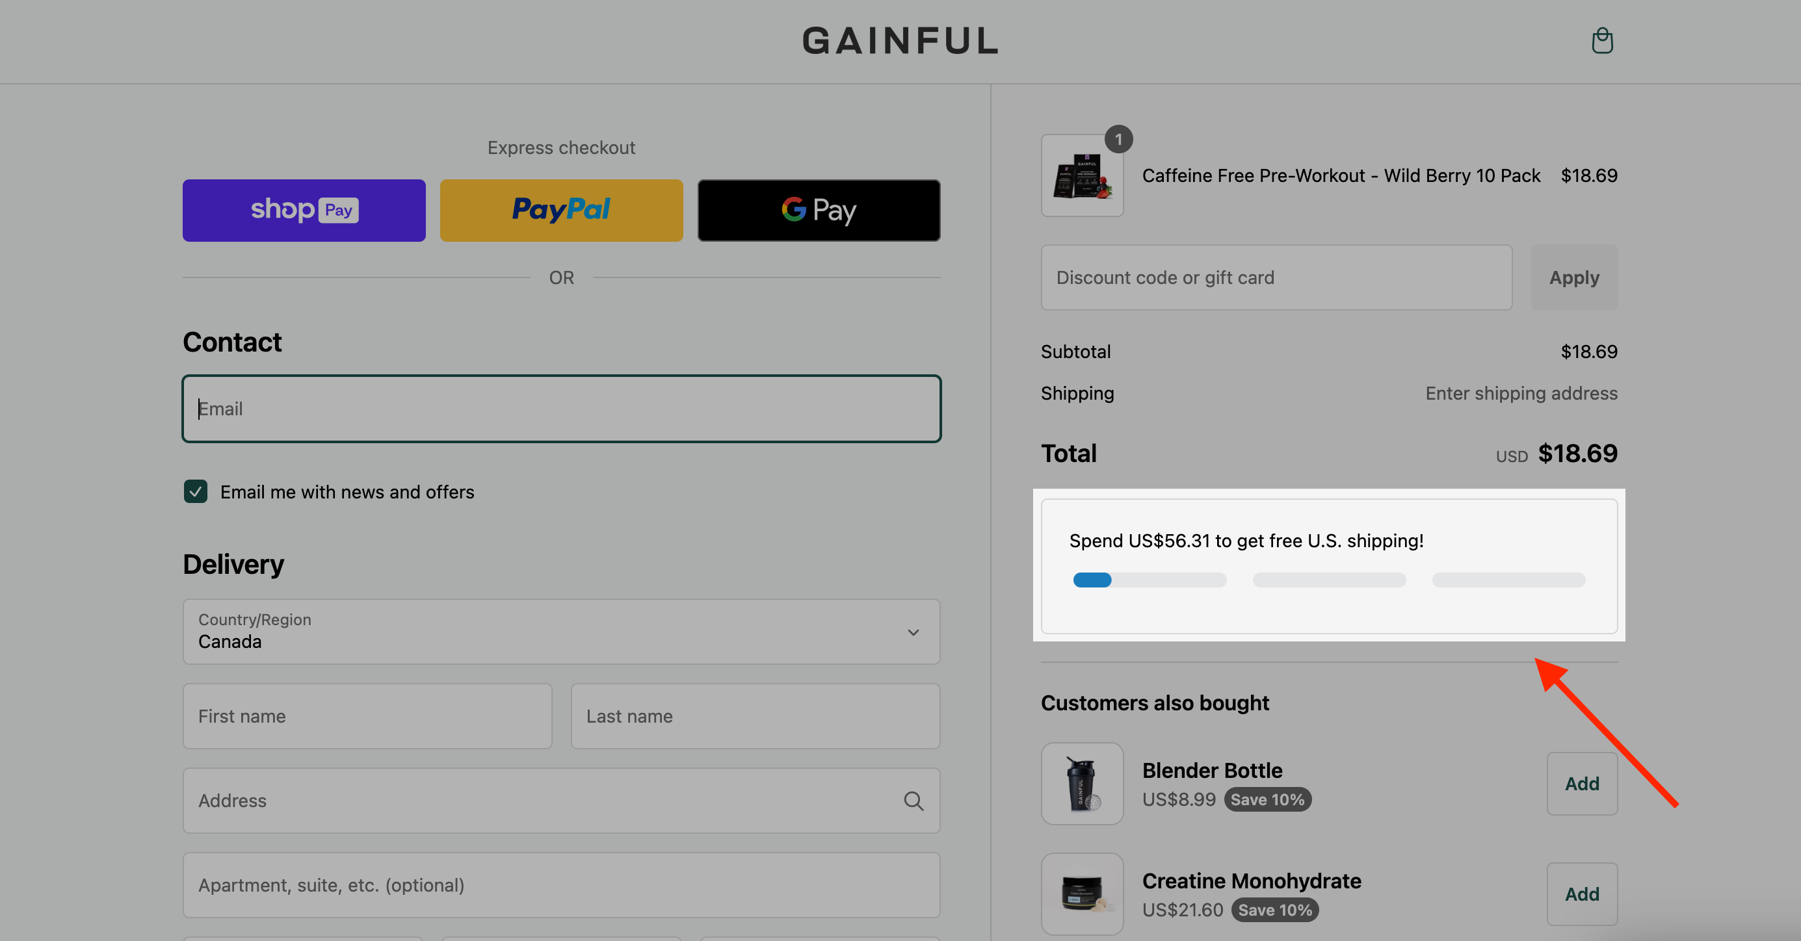Choose Google Pay express checkout
Screen dimensions: 1801x941
point(819,211)
